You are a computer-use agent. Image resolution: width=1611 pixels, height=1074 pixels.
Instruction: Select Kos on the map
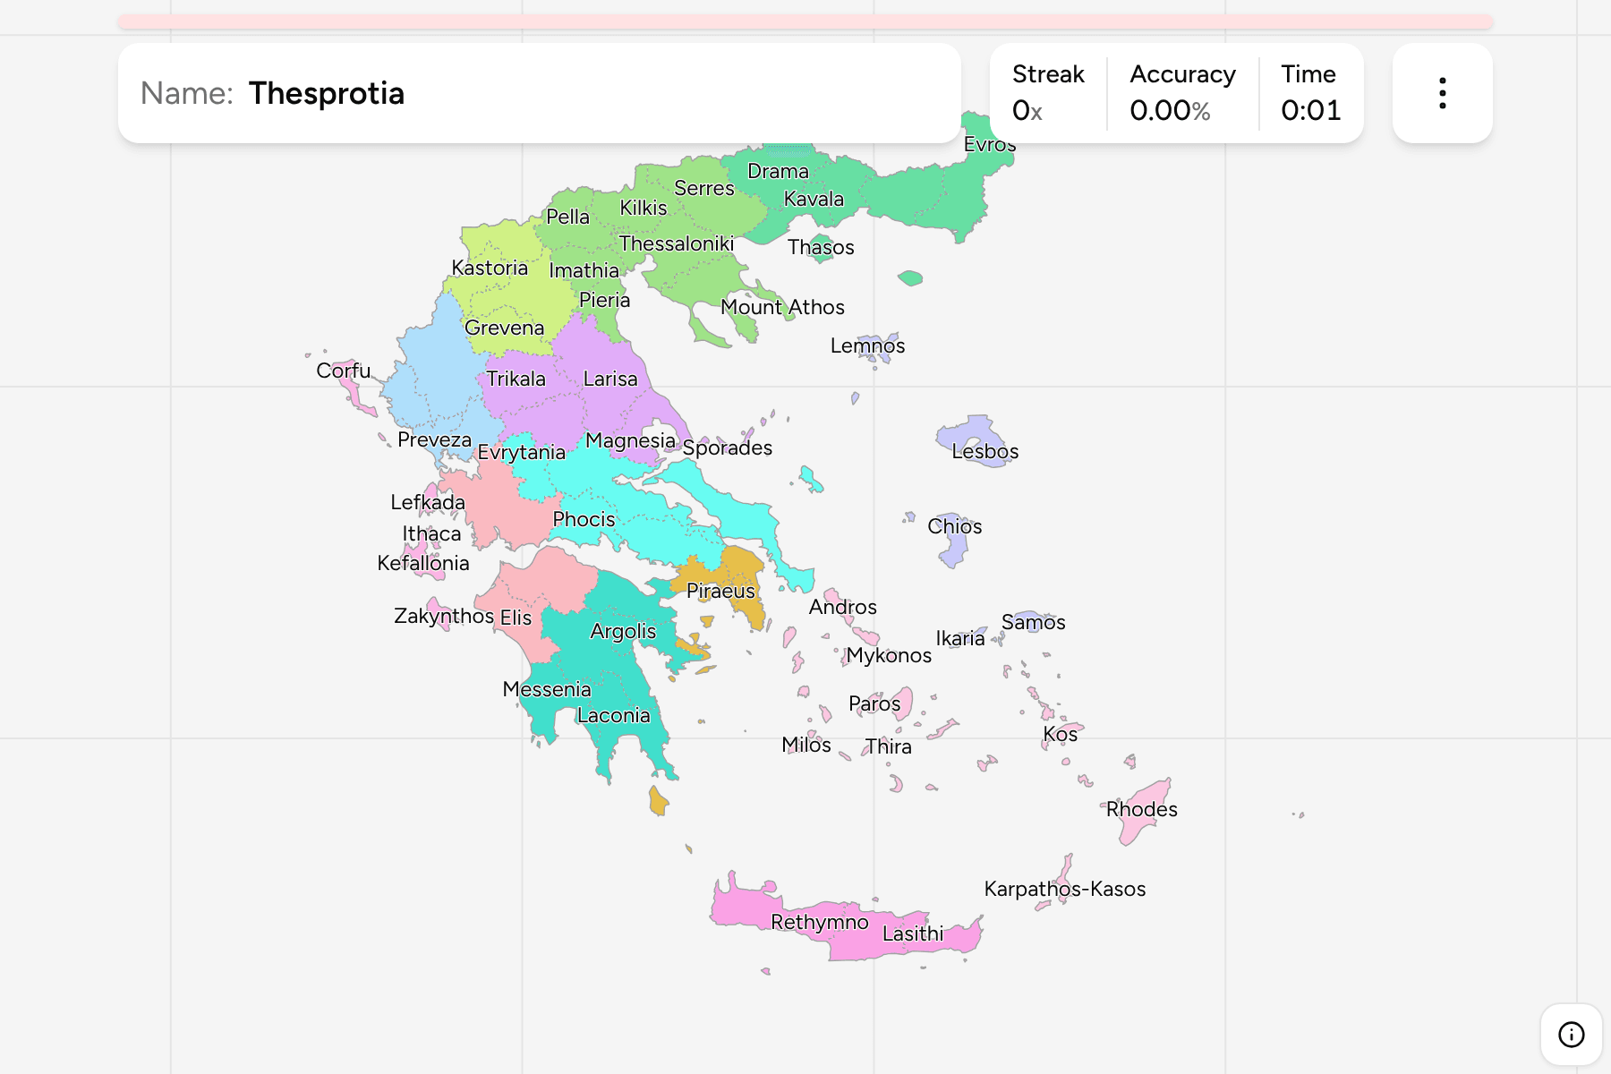pyautogui.click(x=1060, y=734)
